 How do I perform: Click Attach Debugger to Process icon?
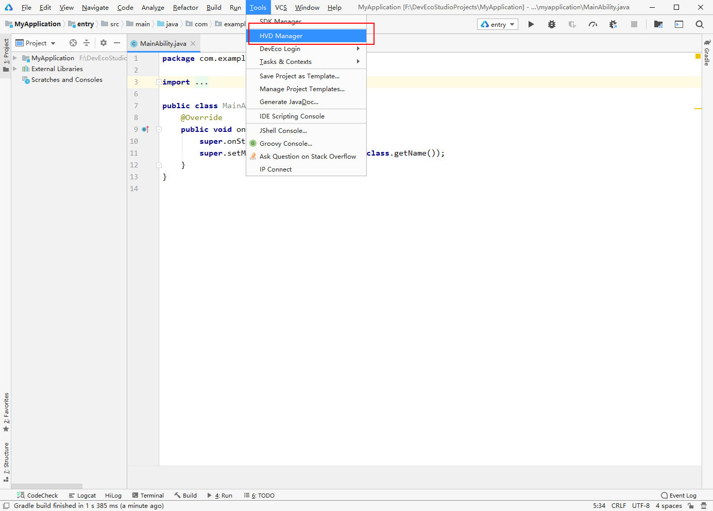[613, 24]
